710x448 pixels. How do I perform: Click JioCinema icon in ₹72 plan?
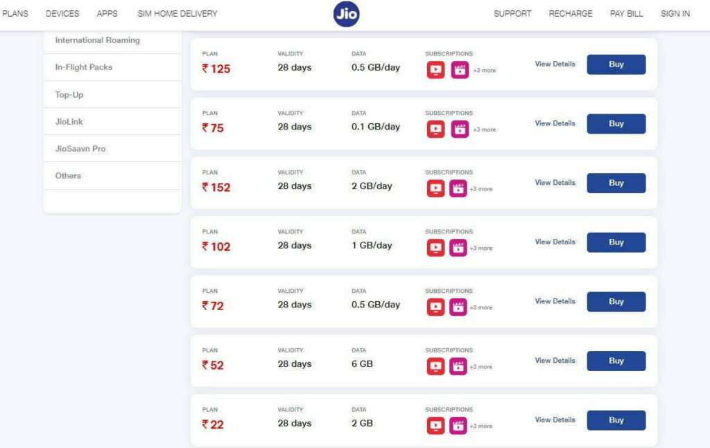[458, 307]
